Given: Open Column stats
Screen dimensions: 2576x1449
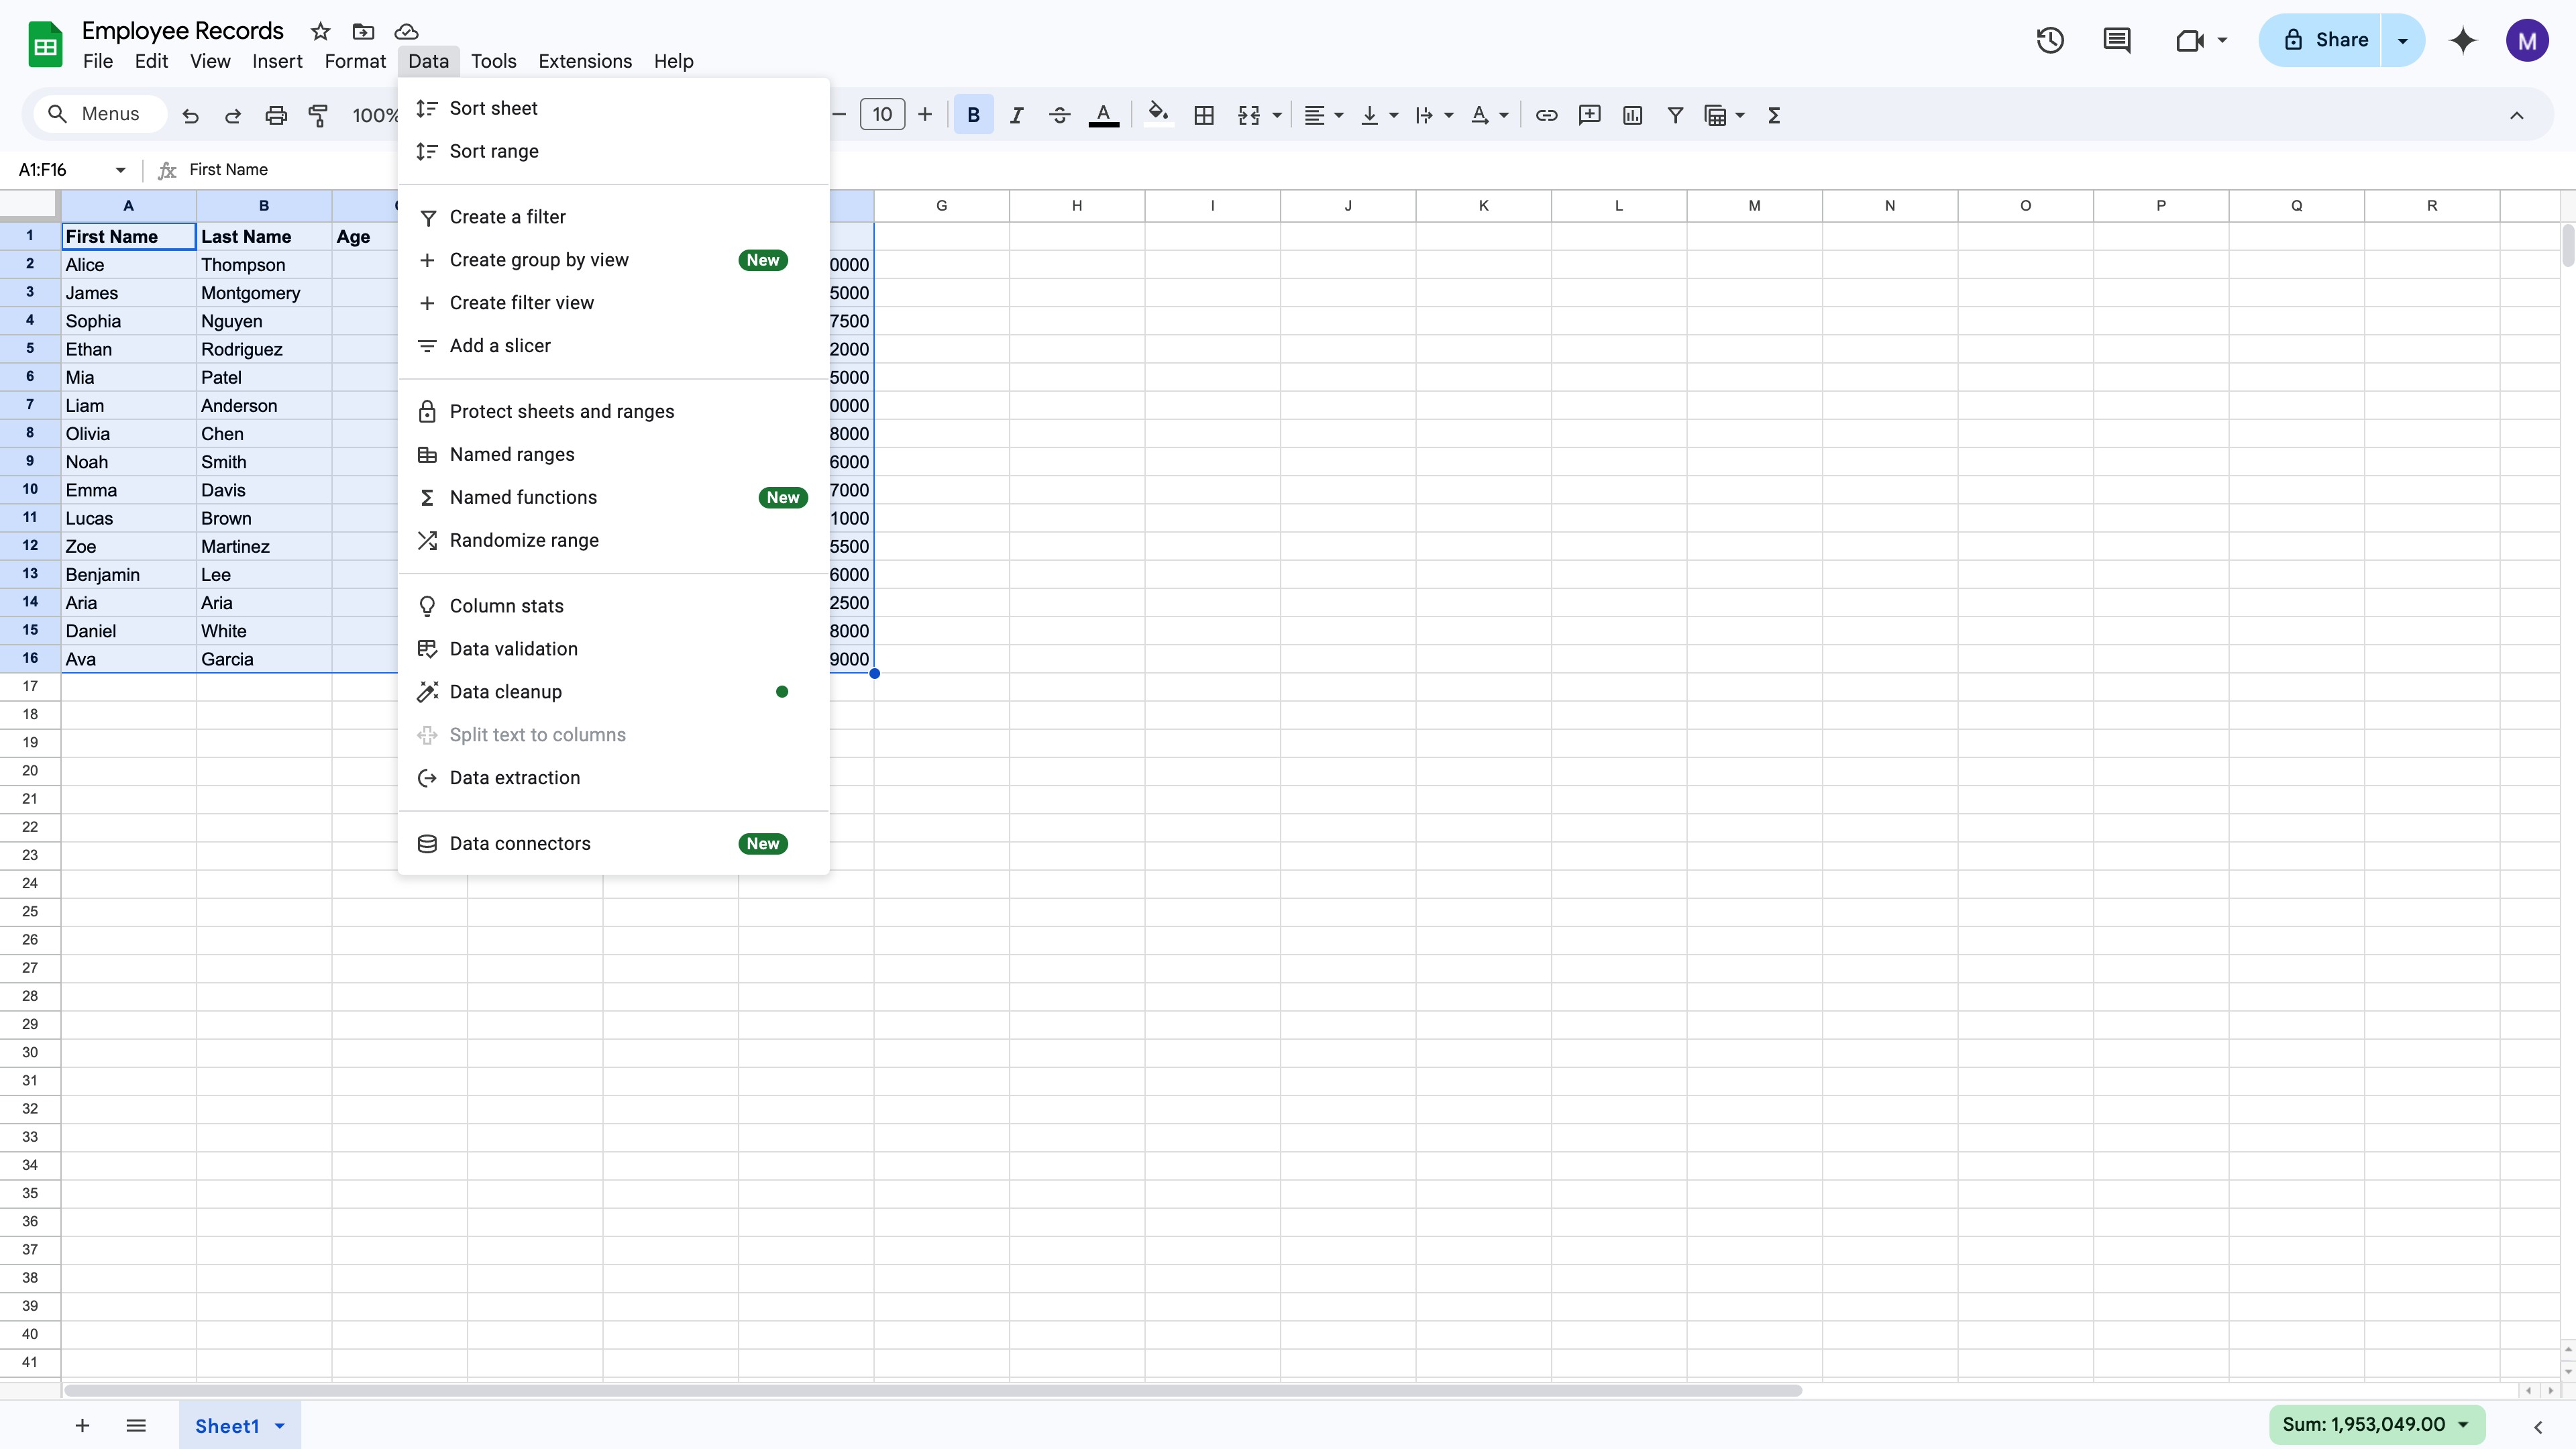Looking at the screenshot, I should click(613, 606).
